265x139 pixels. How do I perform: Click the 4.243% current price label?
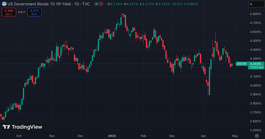pos(256,64)
